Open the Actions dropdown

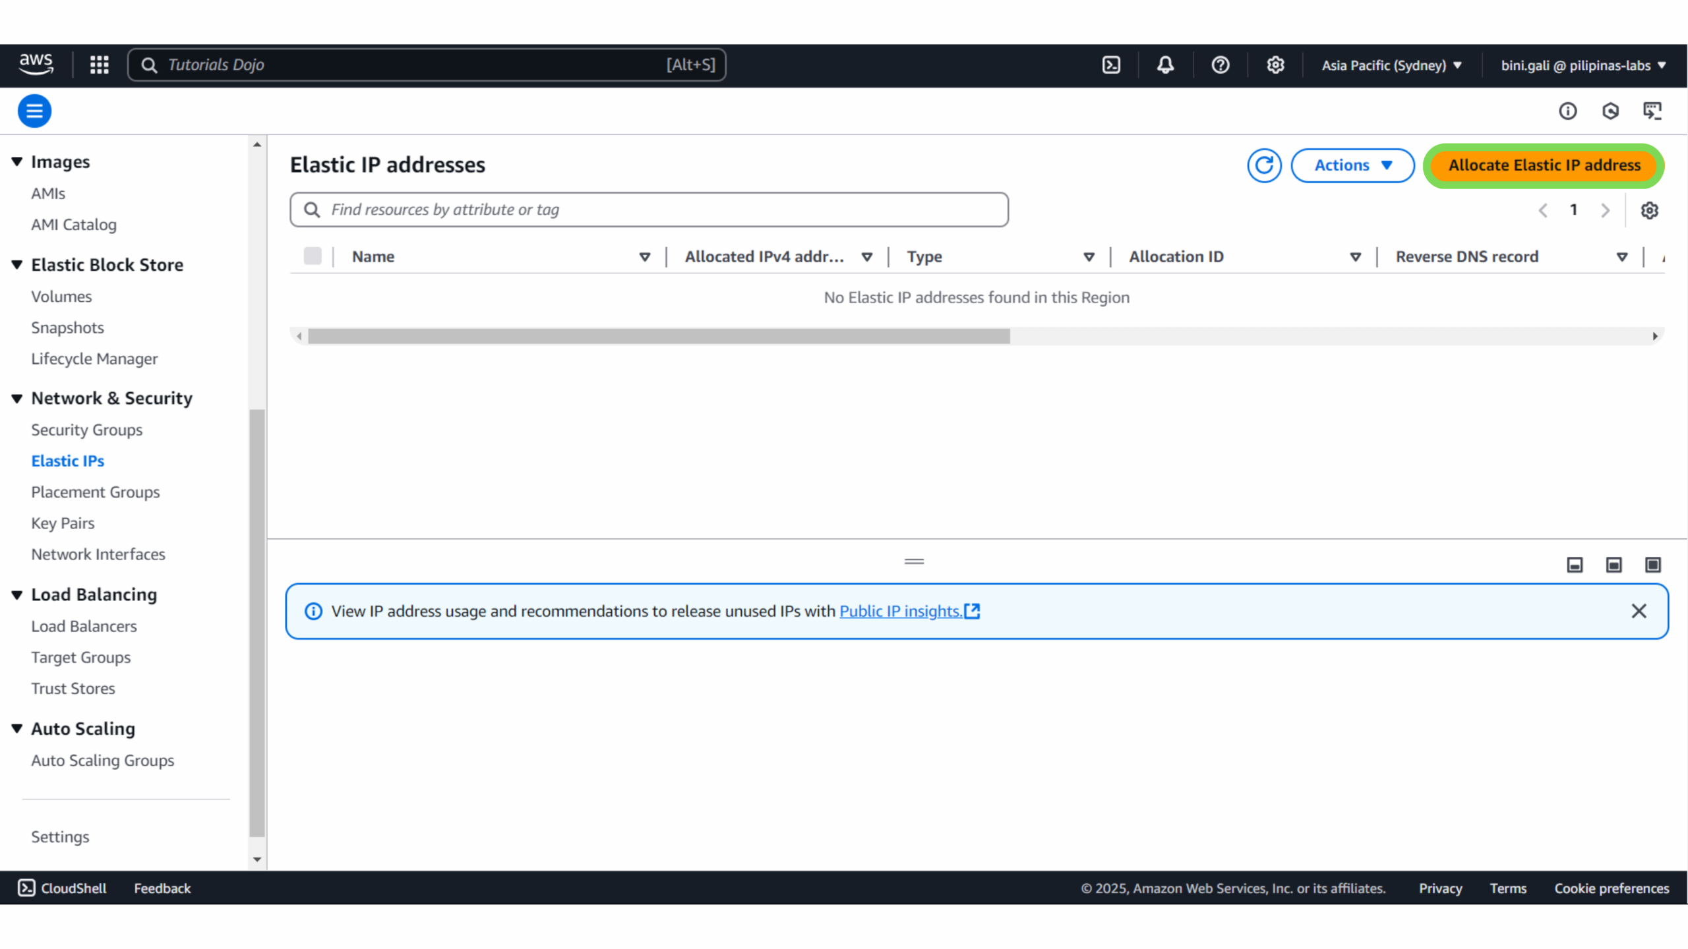[1352, 165]
